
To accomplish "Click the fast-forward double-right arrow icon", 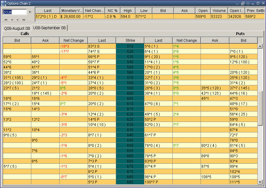I will click(24, 20).
